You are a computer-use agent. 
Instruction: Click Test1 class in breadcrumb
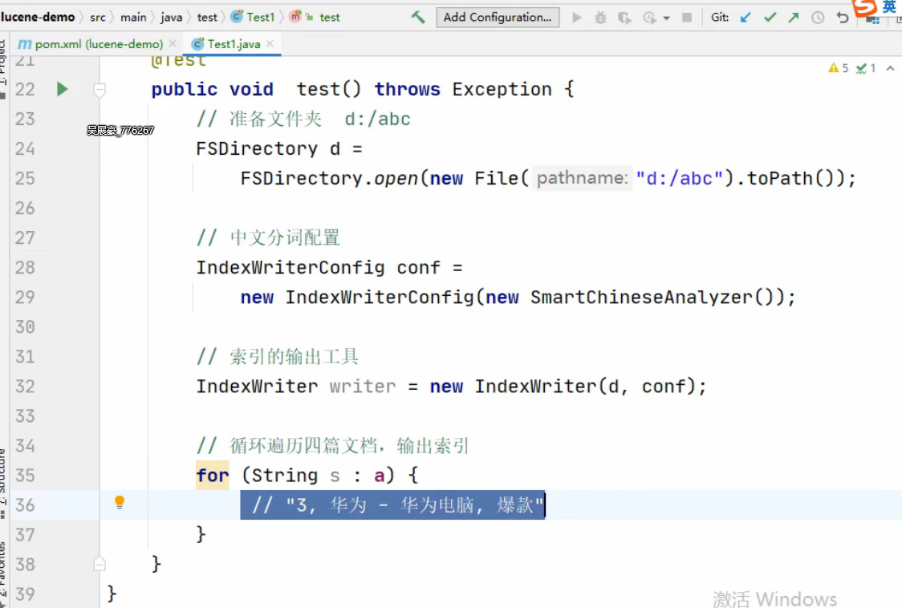coord(253,18)
